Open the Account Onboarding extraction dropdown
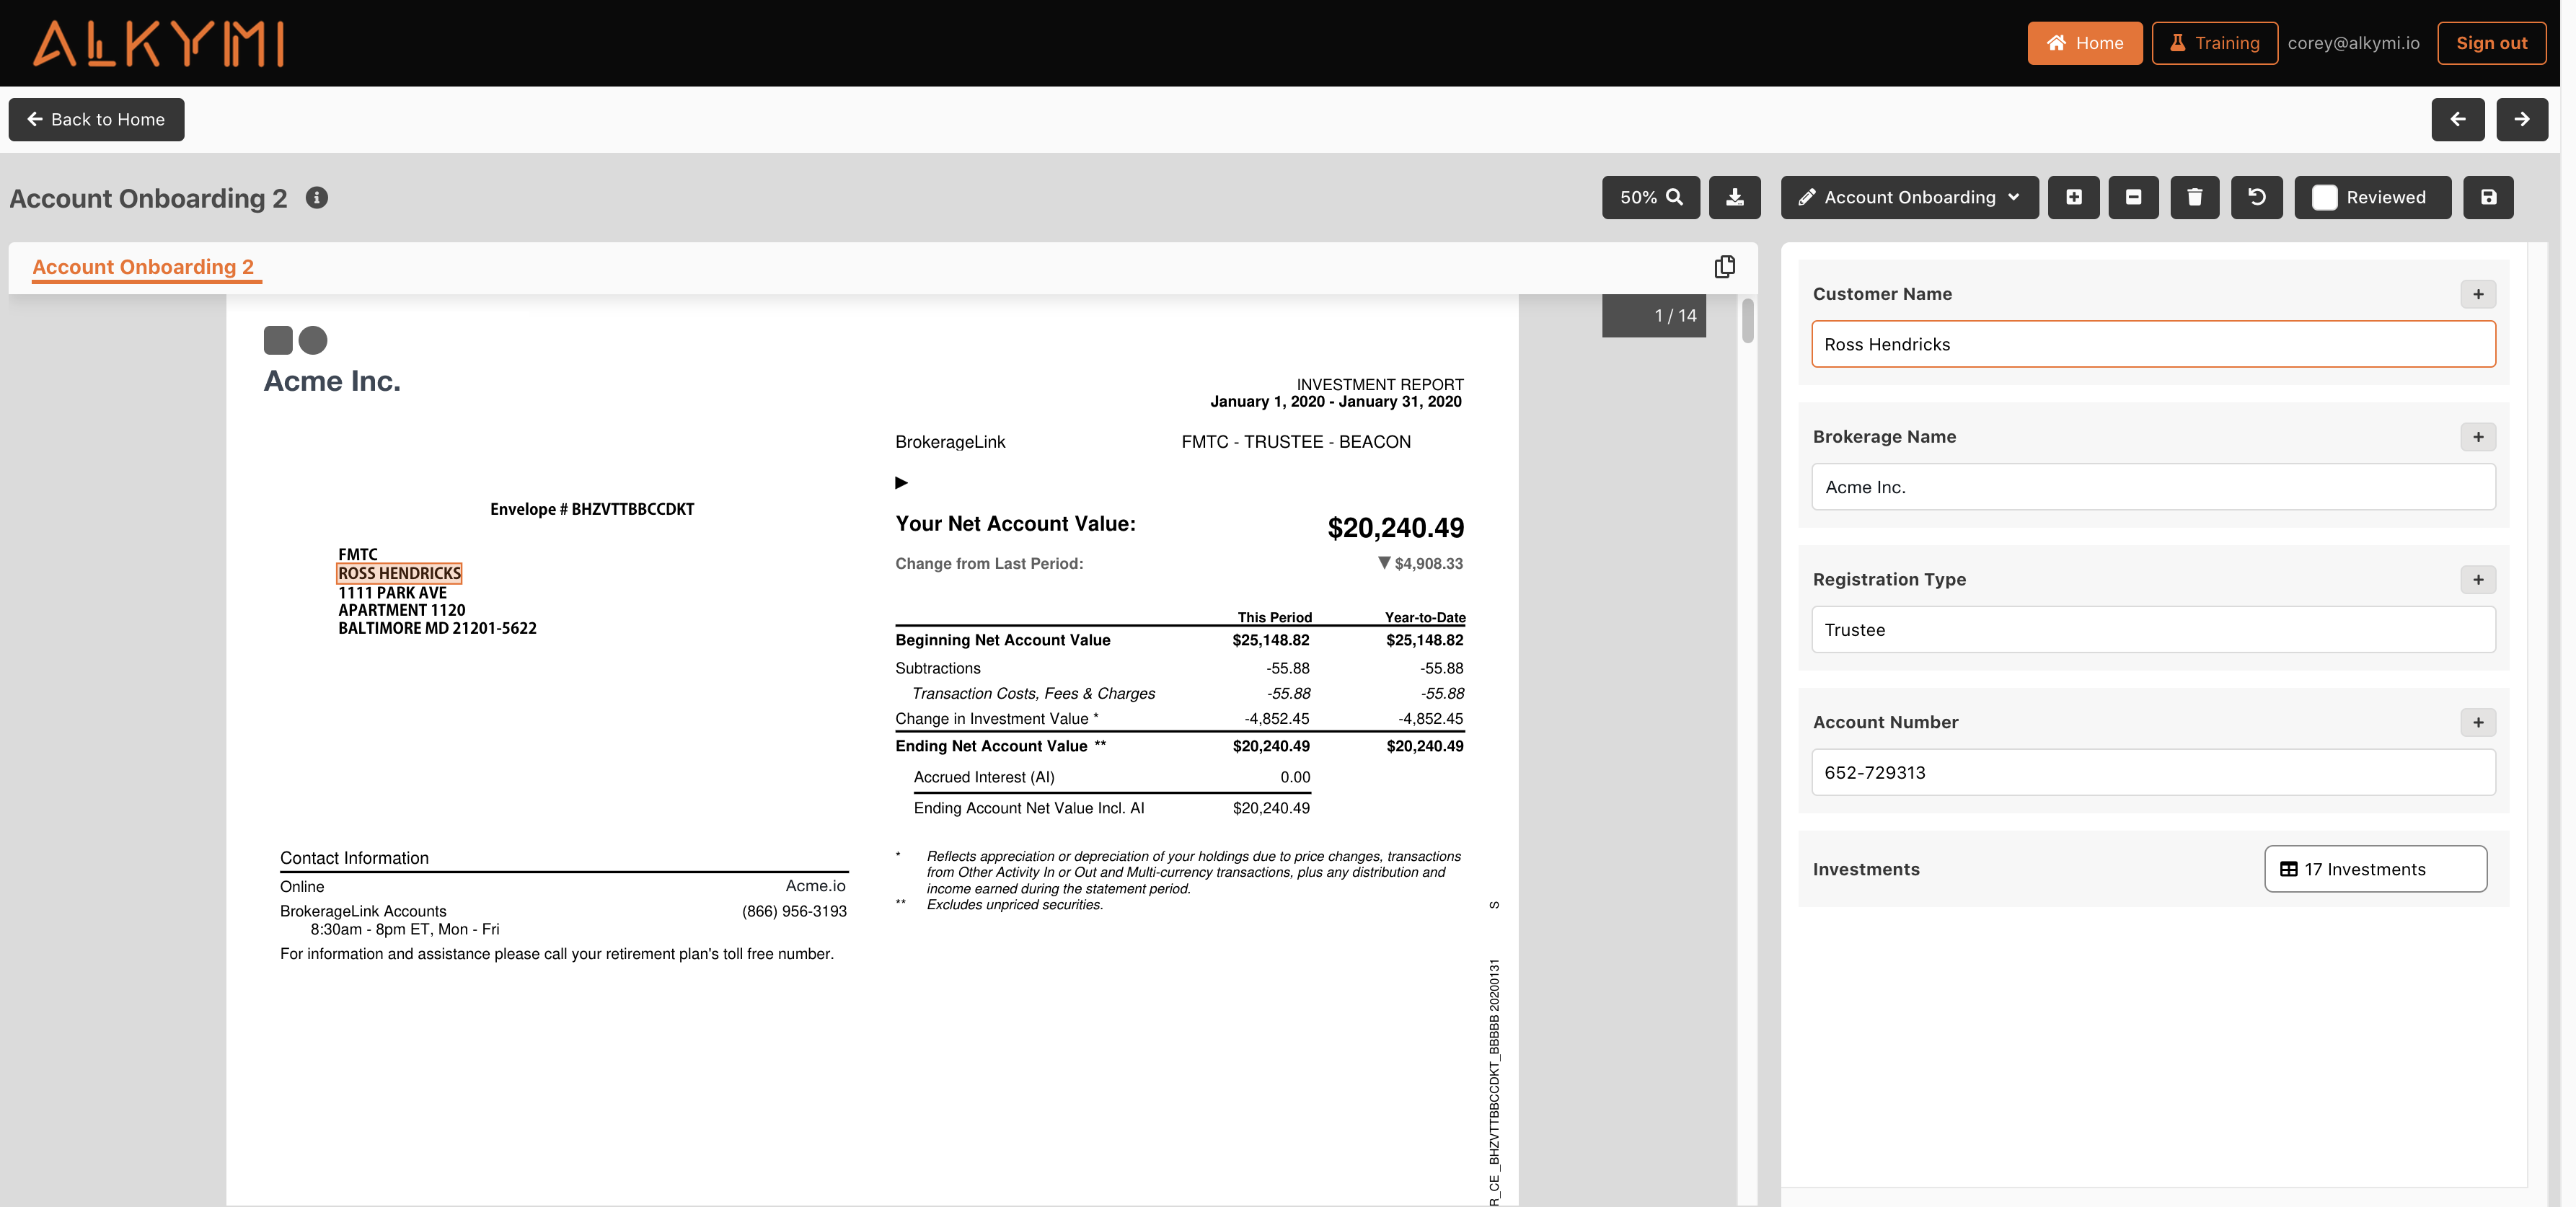Image resolution: width=2576 pixels, height=1207 pixels. 1908,197
